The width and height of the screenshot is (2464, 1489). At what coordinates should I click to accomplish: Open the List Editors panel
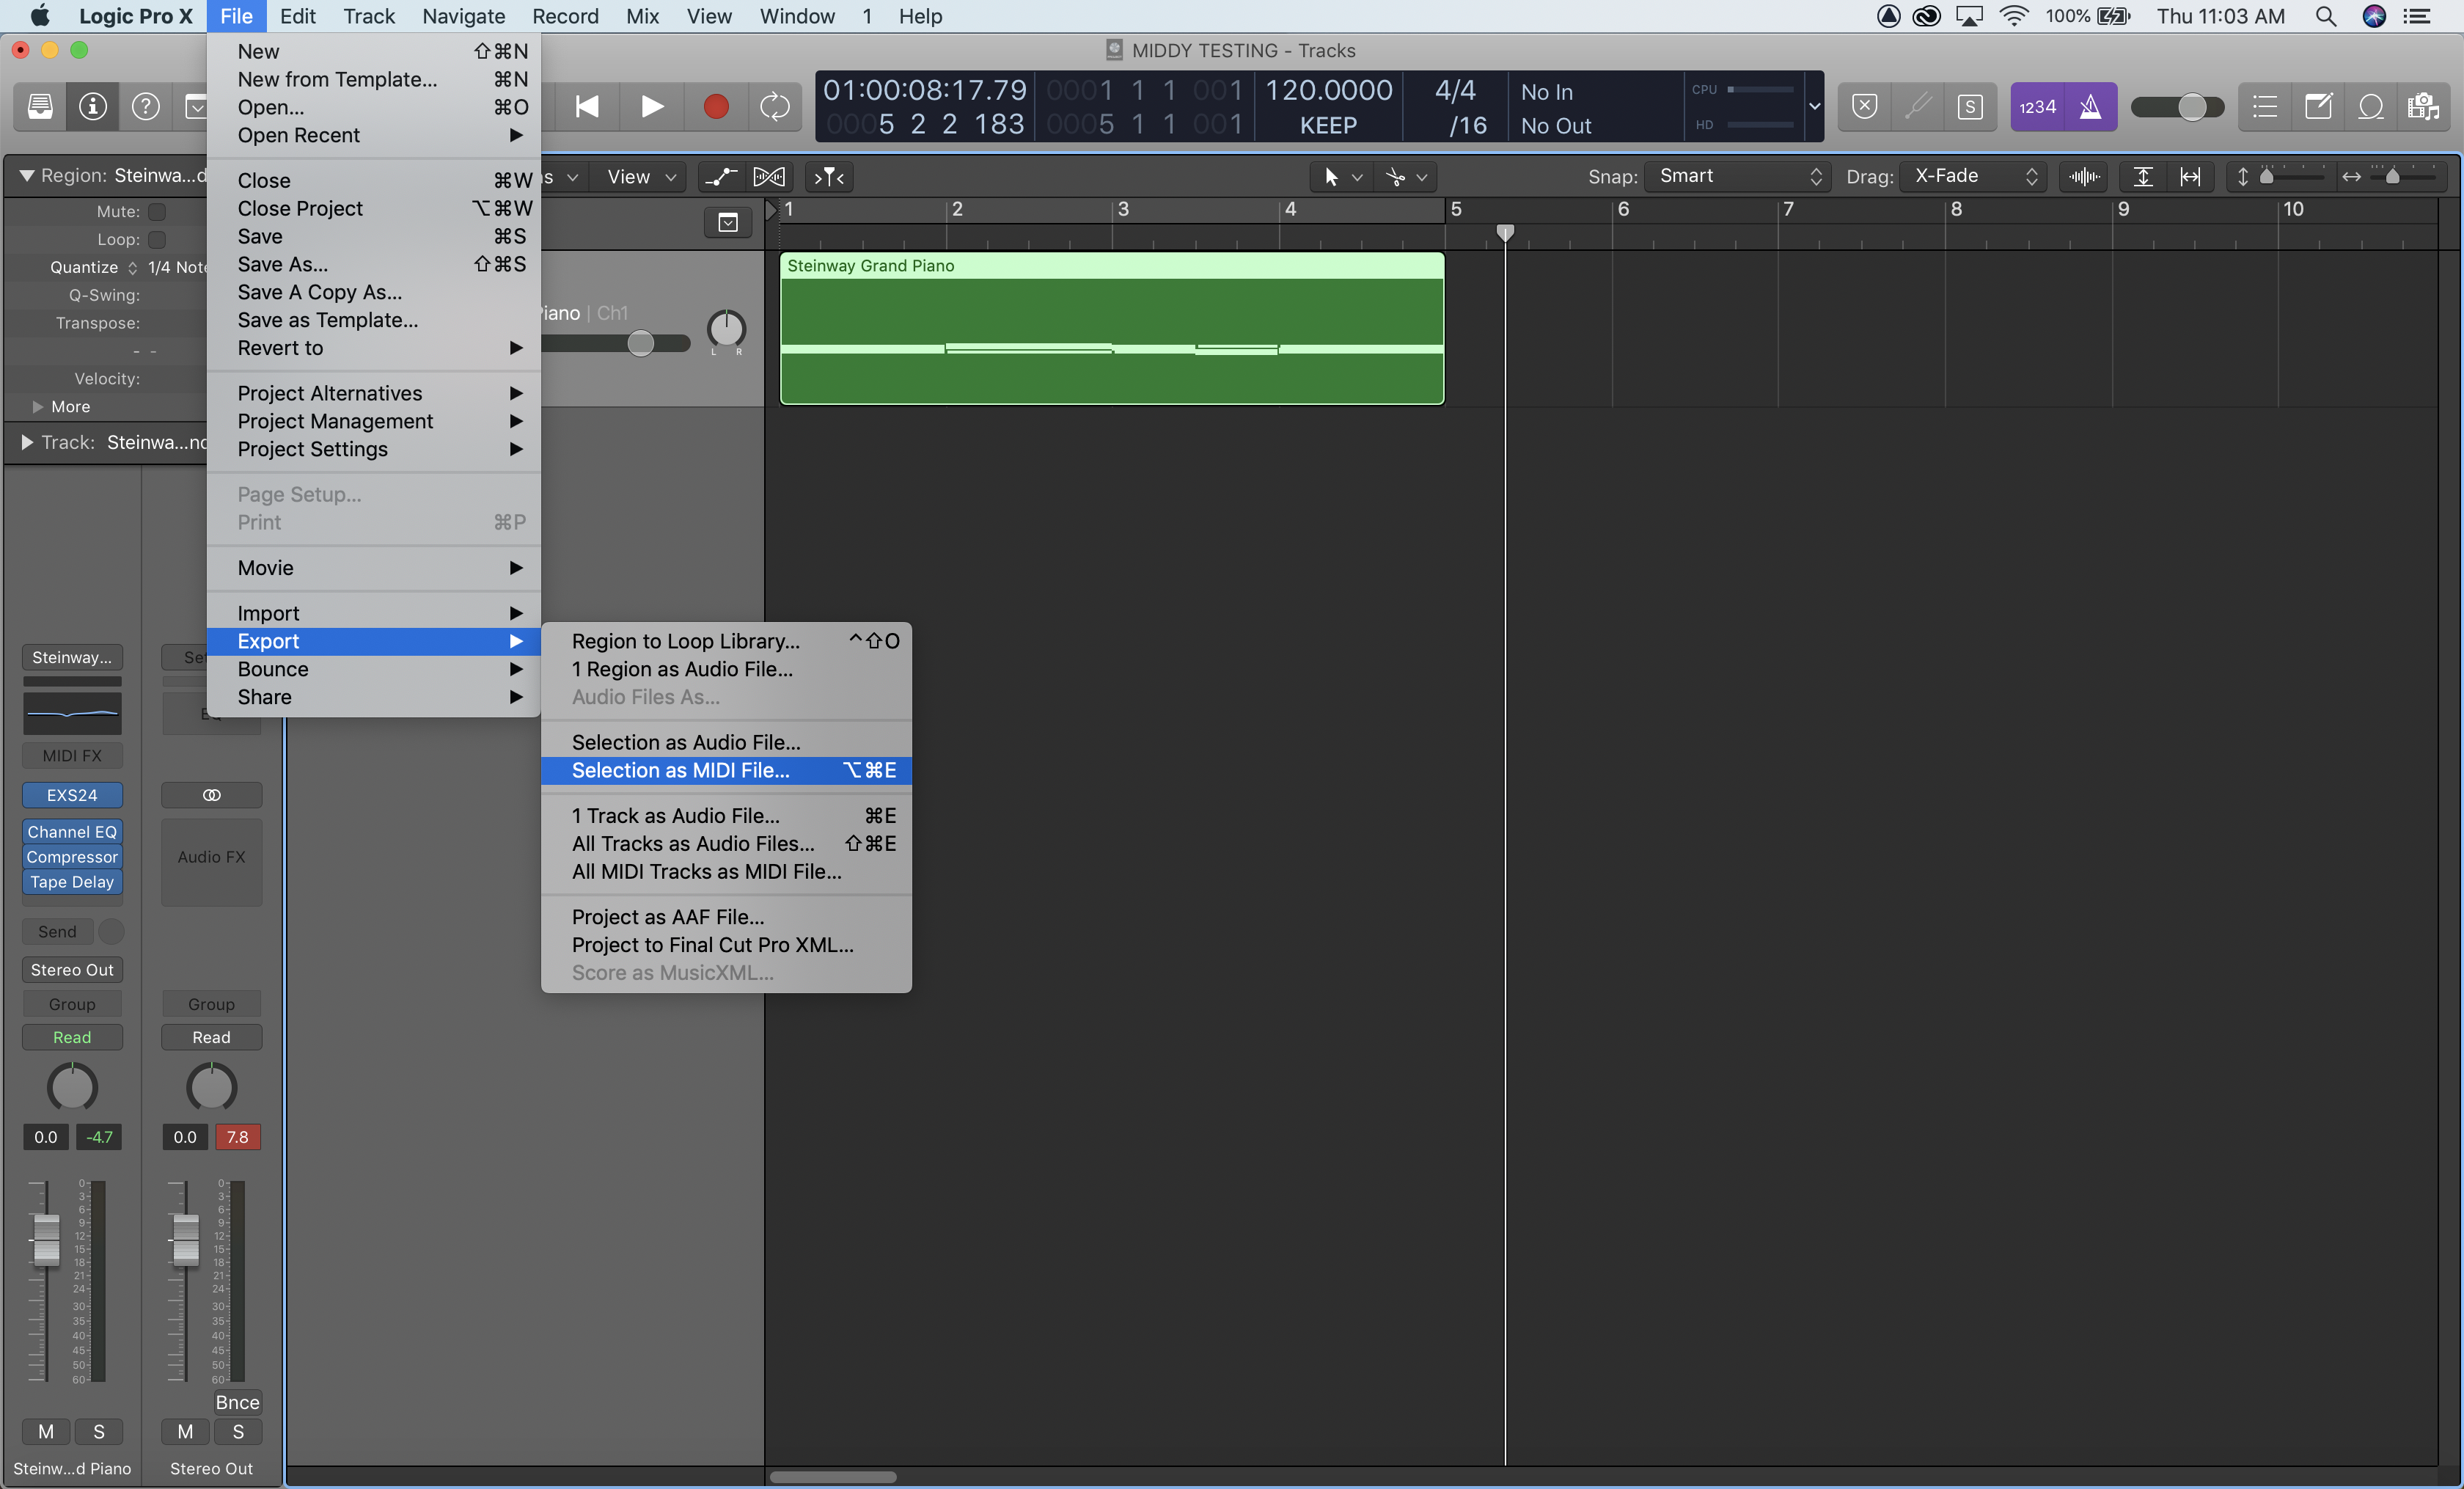(2265, 106)
